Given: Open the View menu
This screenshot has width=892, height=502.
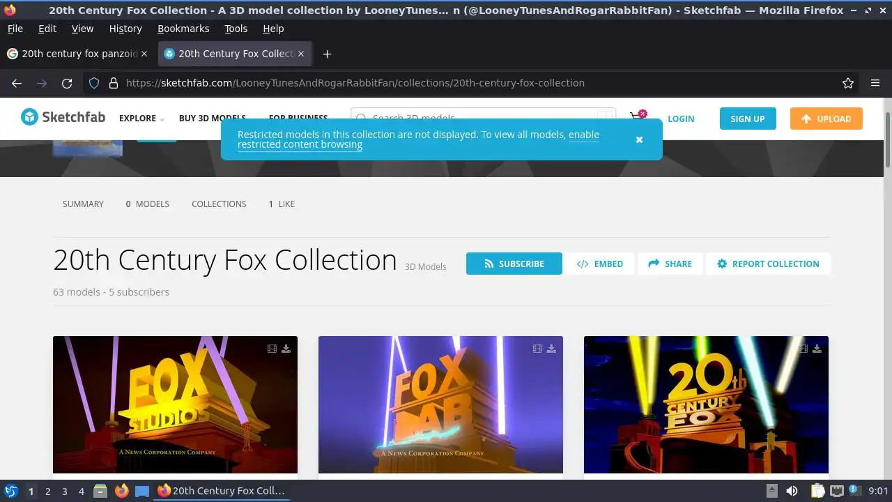Looking at the screenshot, I should click(x=82, y=29).
